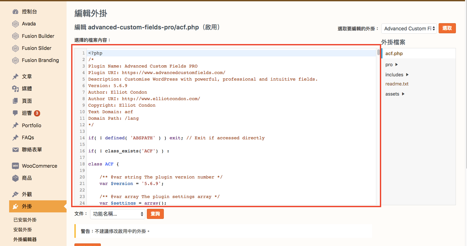
Task: Click the WooCommerce logo icon
Action: 15,166
